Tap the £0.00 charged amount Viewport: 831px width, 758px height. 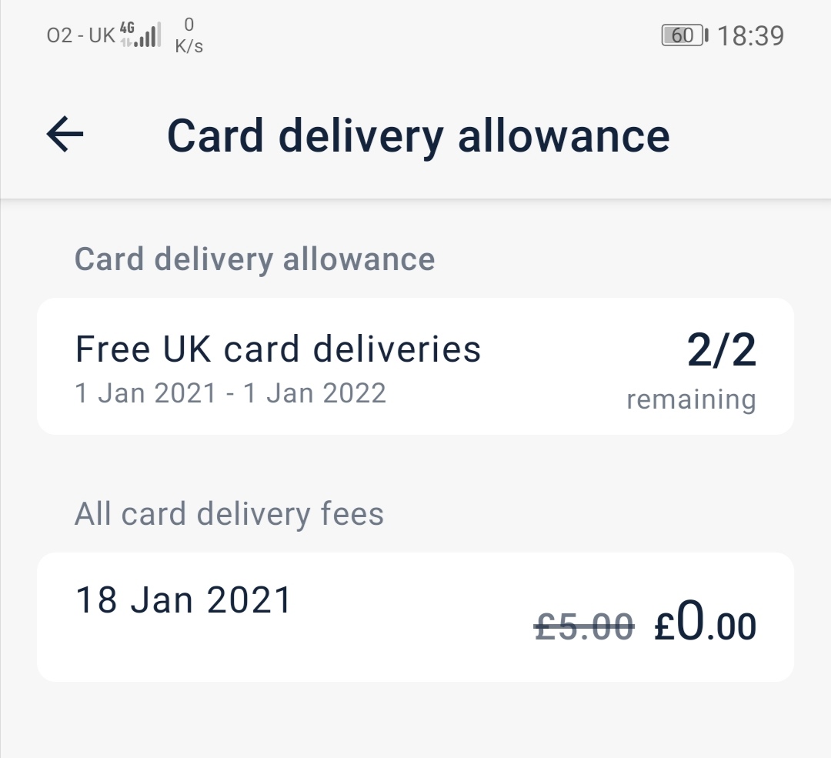705,626
